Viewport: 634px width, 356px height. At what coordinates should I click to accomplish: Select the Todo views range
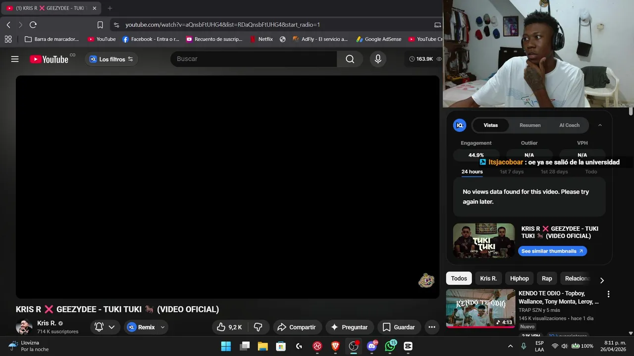591,172
